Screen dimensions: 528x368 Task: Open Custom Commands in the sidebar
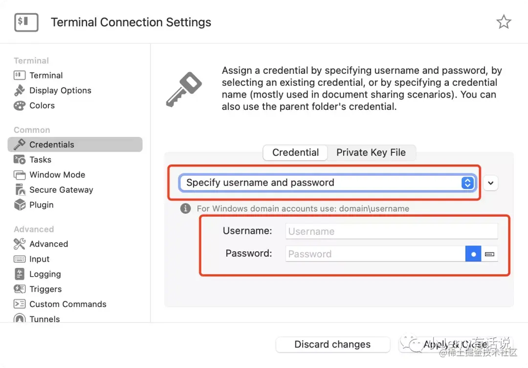tap(67, 304)
